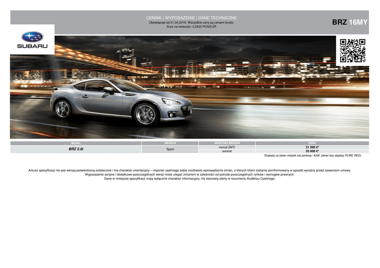Viewport: 380px width, 268px height.
Task: Click the car's driver door handle
Action: click(x=85, y=96)
